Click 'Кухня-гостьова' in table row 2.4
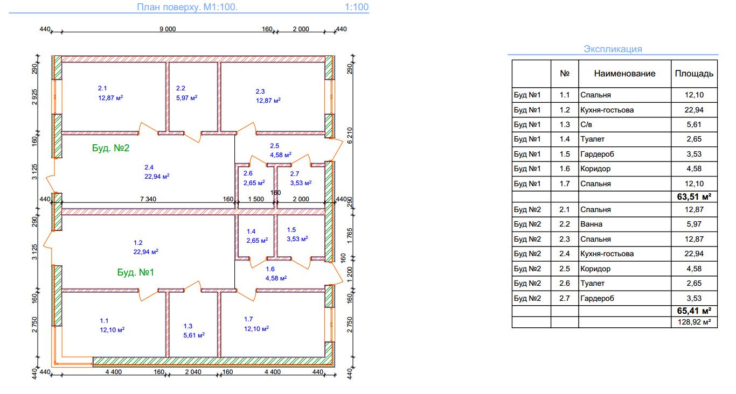Viewport: 736px width, 394px height. 607,254
